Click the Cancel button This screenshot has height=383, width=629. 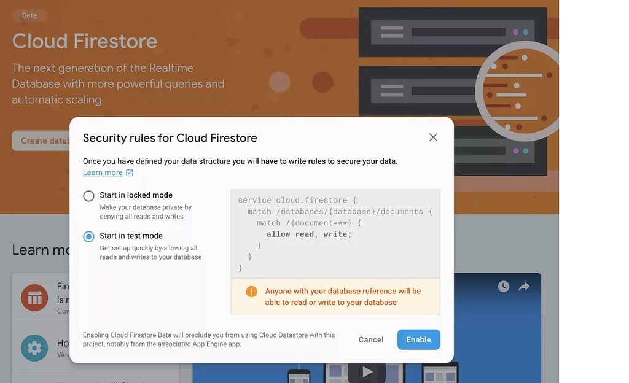tap(370, 339)
